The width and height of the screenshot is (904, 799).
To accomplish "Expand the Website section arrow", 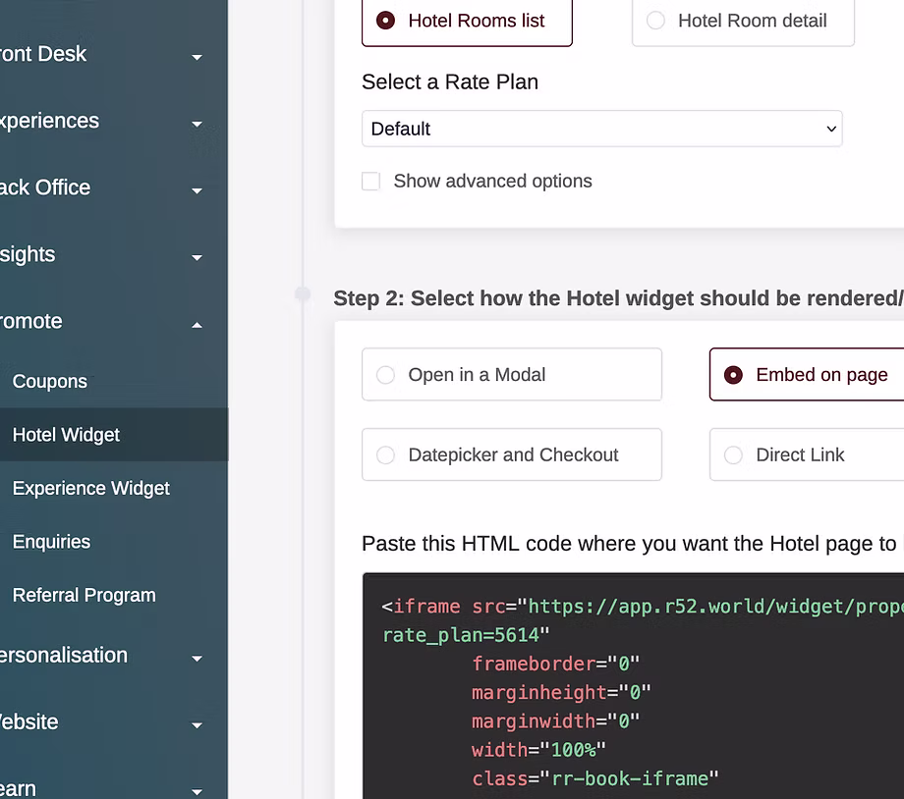I will pyautogui.click(x=197, y=724).
